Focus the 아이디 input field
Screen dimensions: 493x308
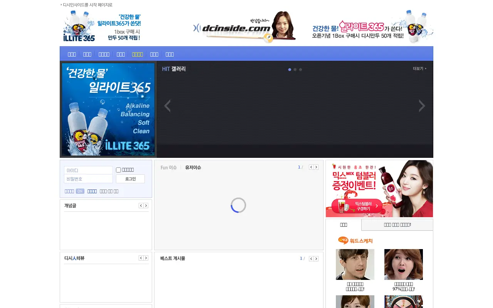[x=88, y=170]
